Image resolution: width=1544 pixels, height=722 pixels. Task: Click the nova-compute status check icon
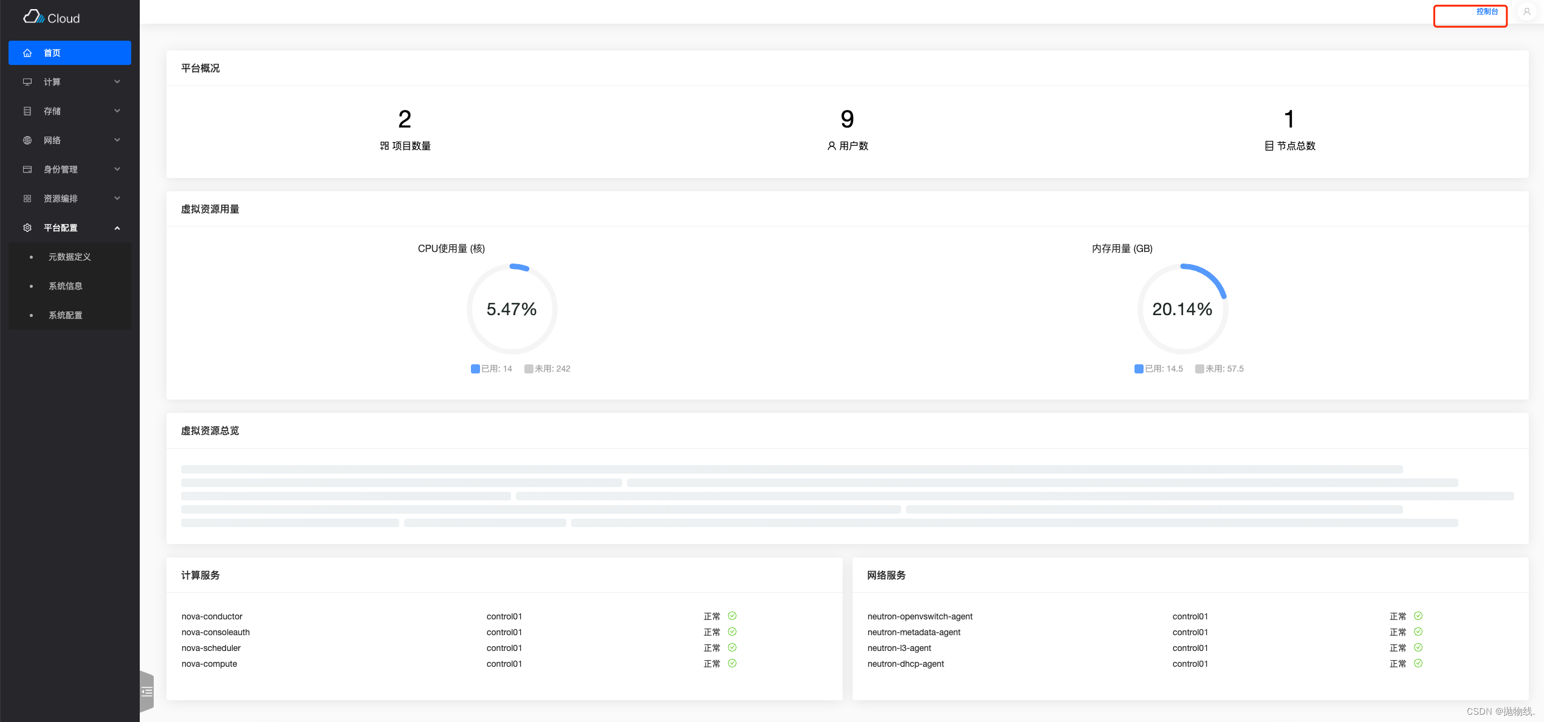point(732,663)
